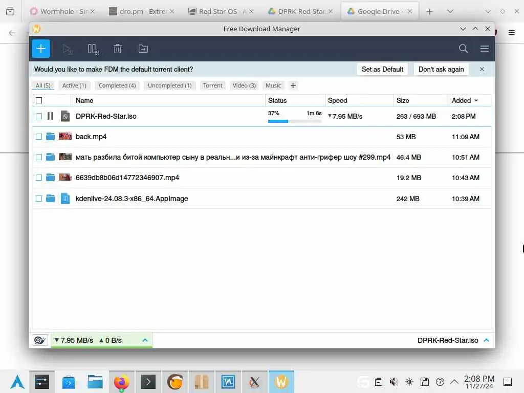Switch to the dro.pm browser tab
Image resolution: width=524 pixels, height=393 pixels.
(142, 12)
